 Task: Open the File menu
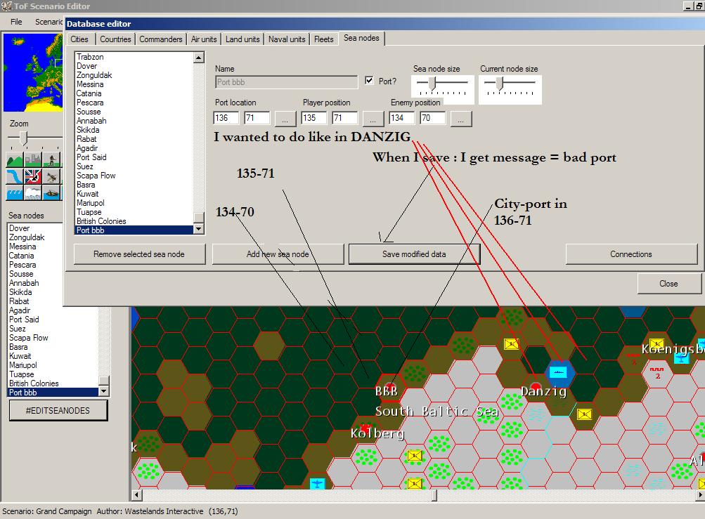click(x=16, y=22)
